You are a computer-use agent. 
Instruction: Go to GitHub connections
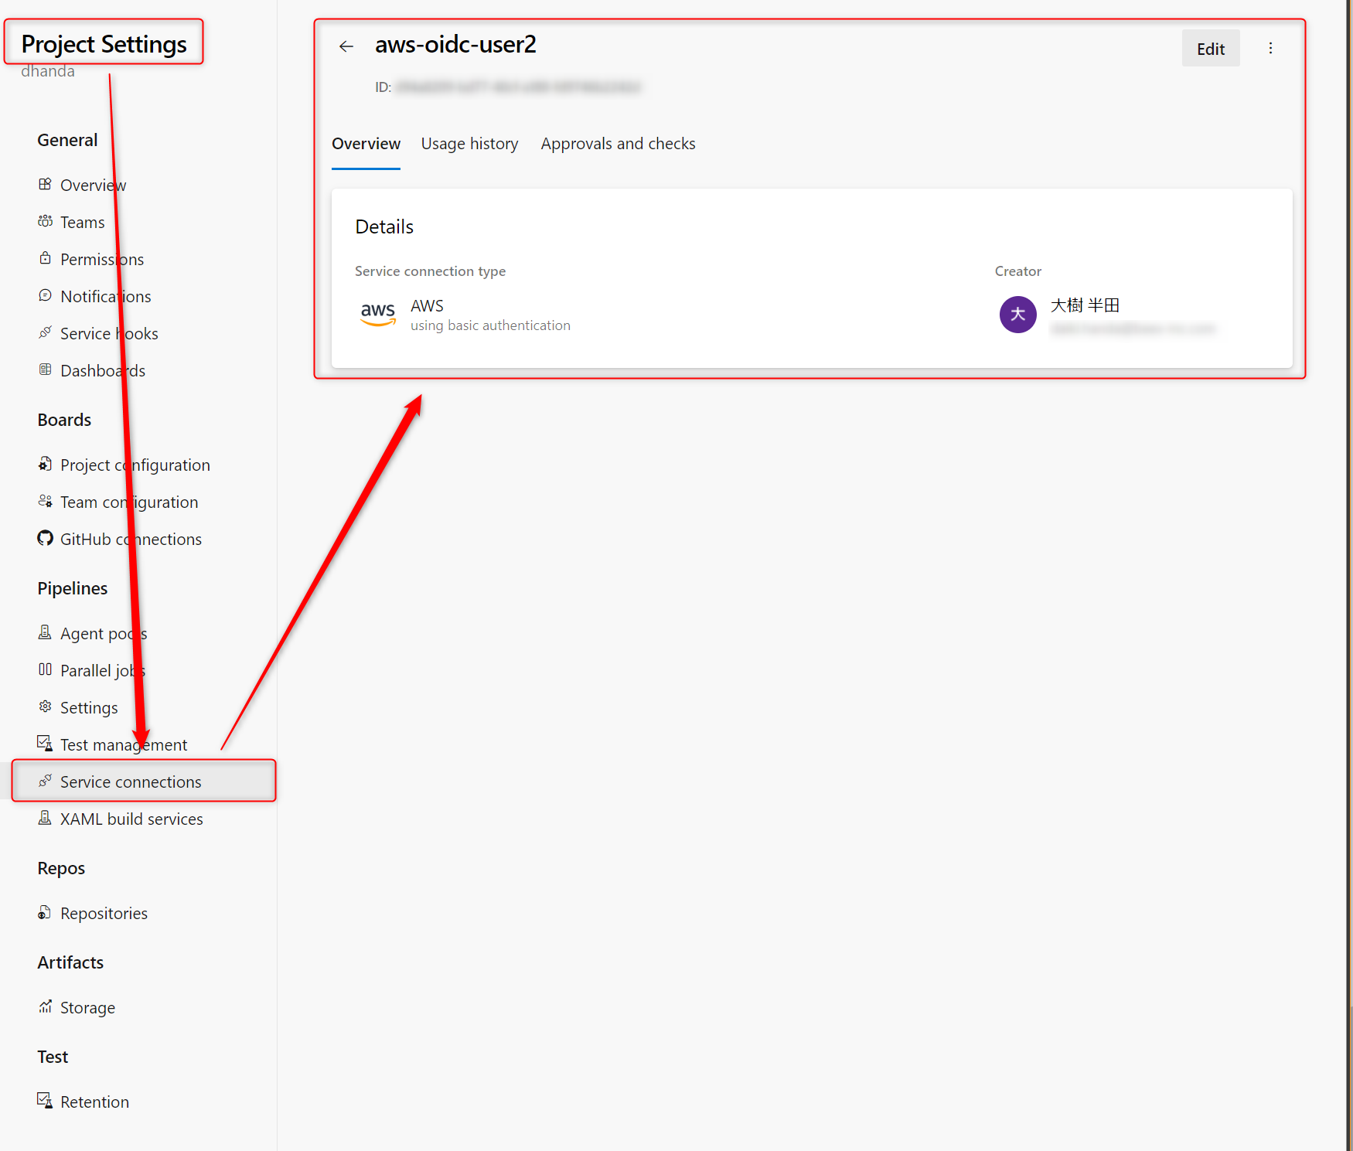click(x=131, y=540)
